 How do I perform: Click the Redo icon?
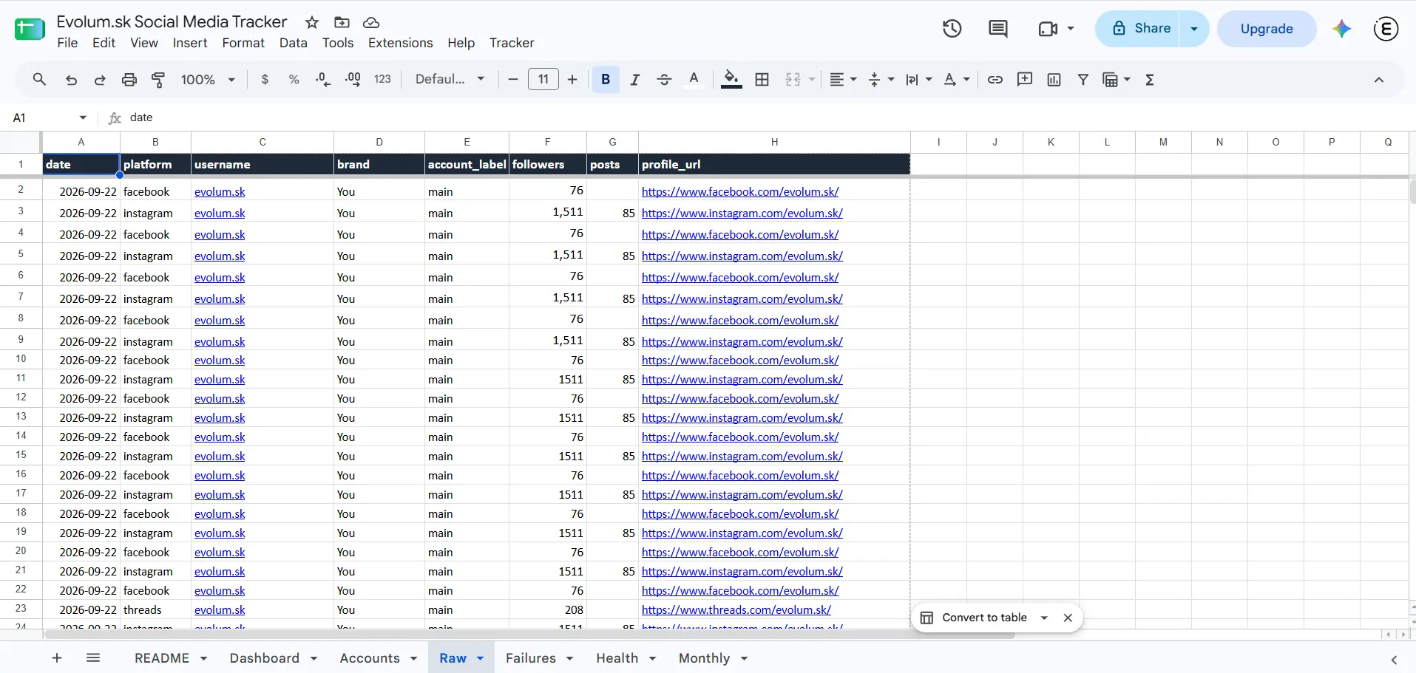(x=100, y=80)
